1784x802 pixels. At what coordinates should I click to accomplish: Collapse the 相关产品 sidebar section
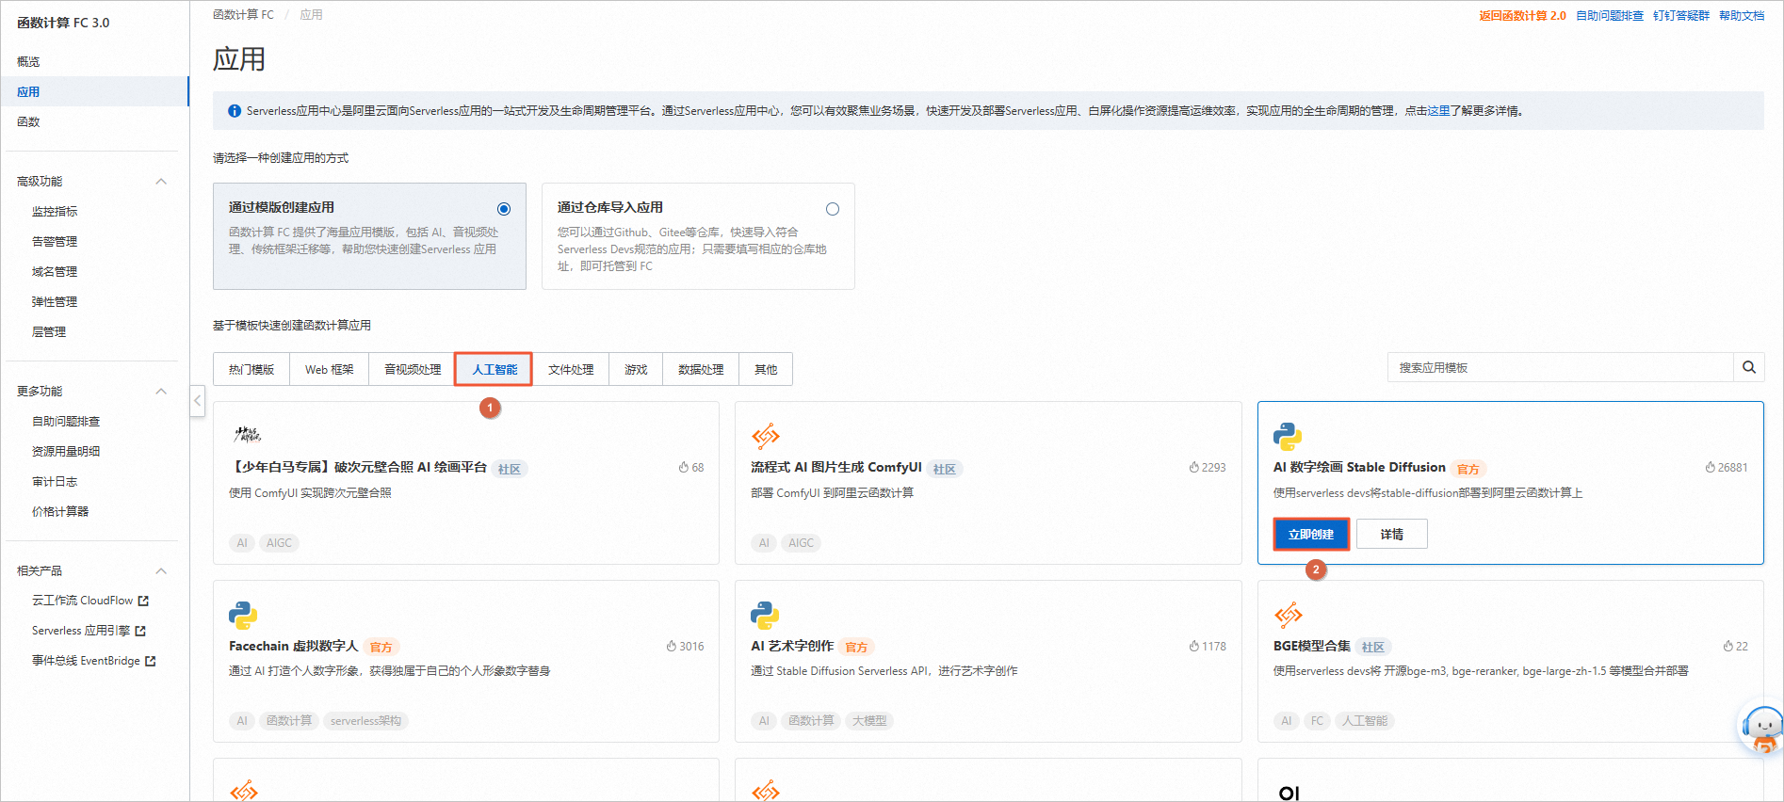[x=161, y=571]
